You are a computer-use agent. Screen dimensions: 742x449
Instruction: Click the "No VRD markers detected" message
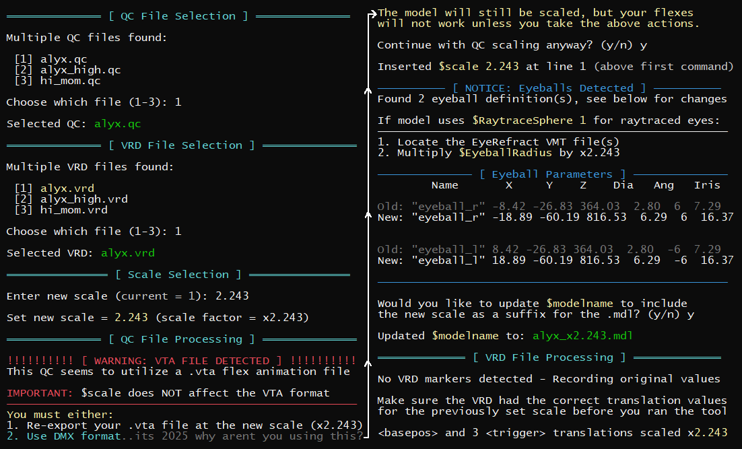[454, 379]
